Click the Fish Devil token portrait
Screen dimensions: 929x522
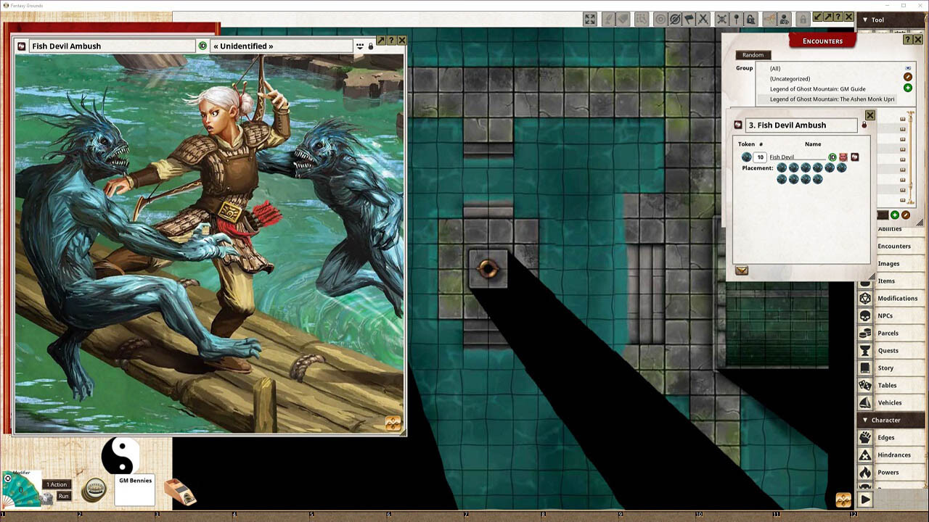click(747, 157)
